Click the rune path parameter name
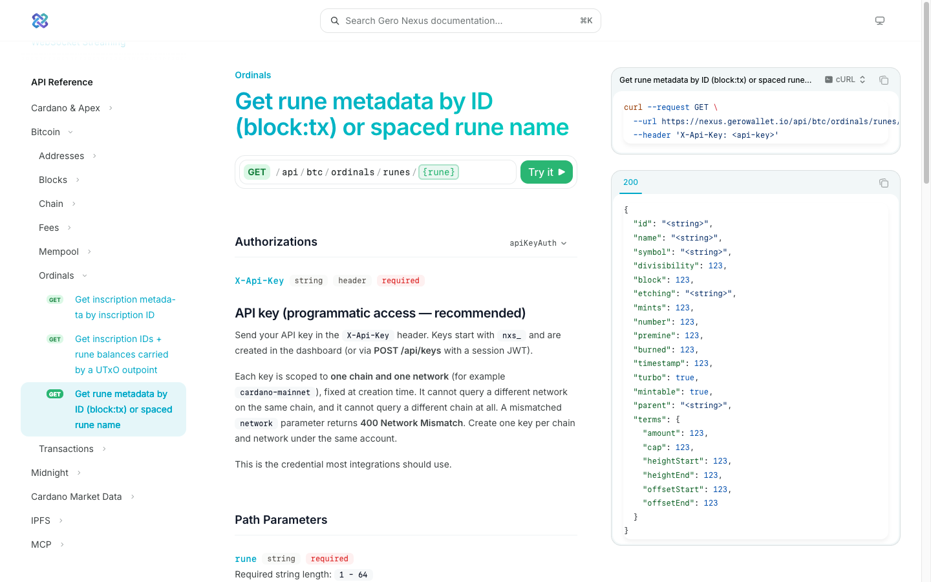 246,559
